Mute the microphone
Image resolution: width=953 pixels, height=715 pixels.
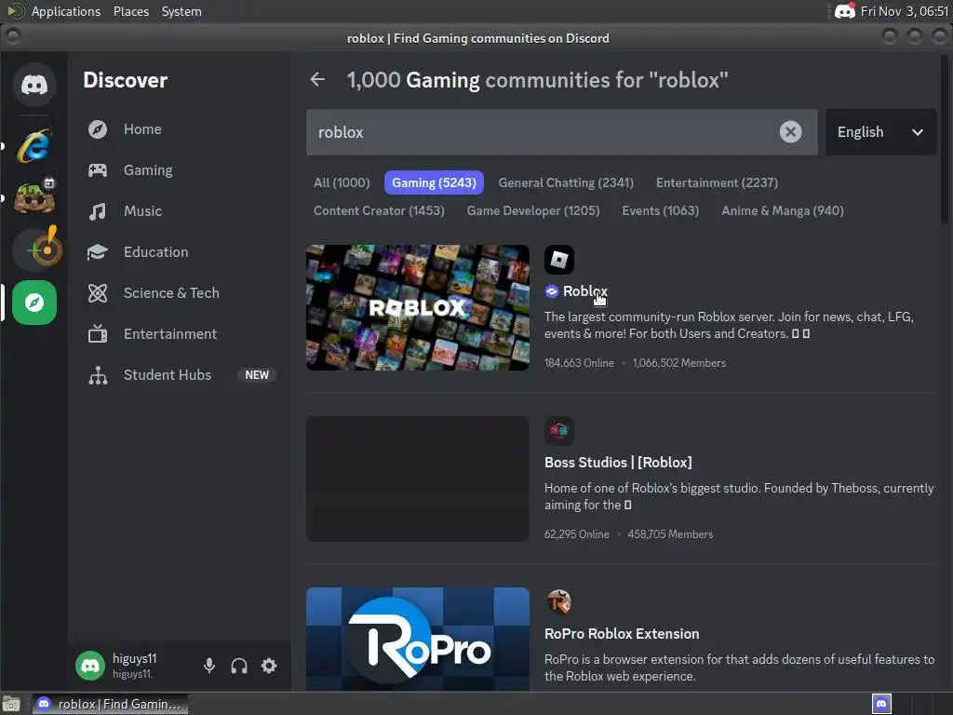click(209, 666)
